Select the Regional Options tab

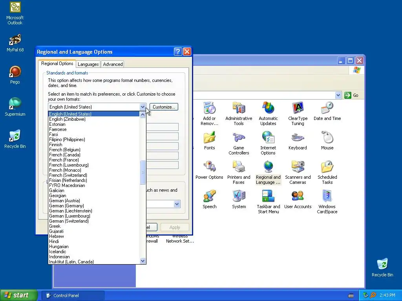tap(57, 63)
